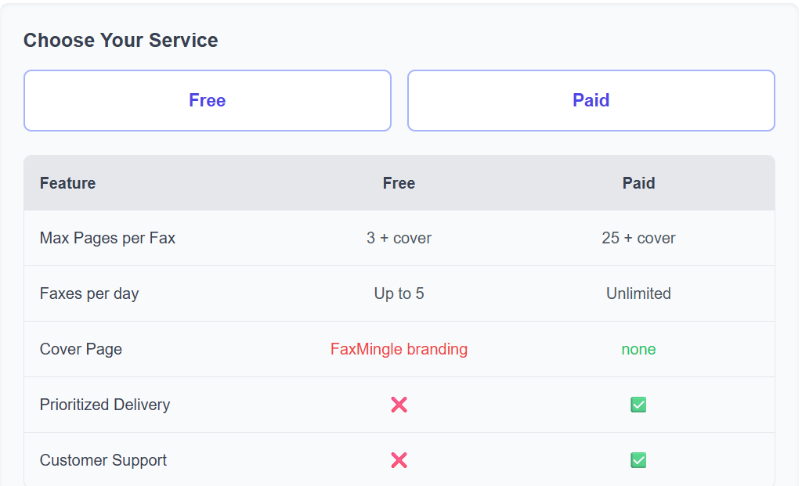The image size is (802, 486).
Task: Click the 'Prioritized Delivery' feature label
Action: [x=105, y=405]
